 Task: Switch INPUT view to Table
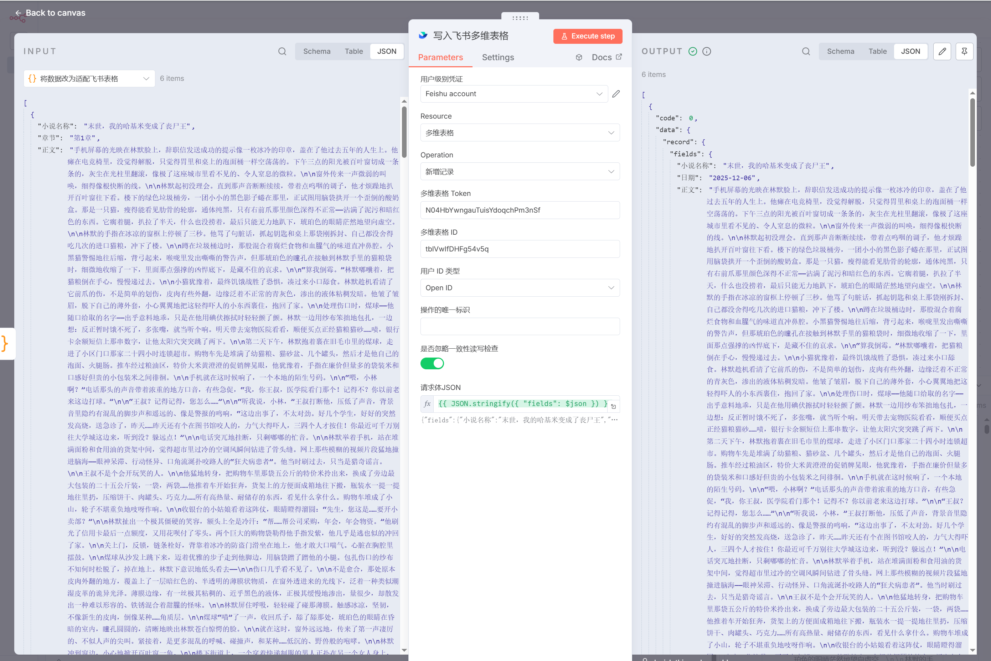click(353, 51)
